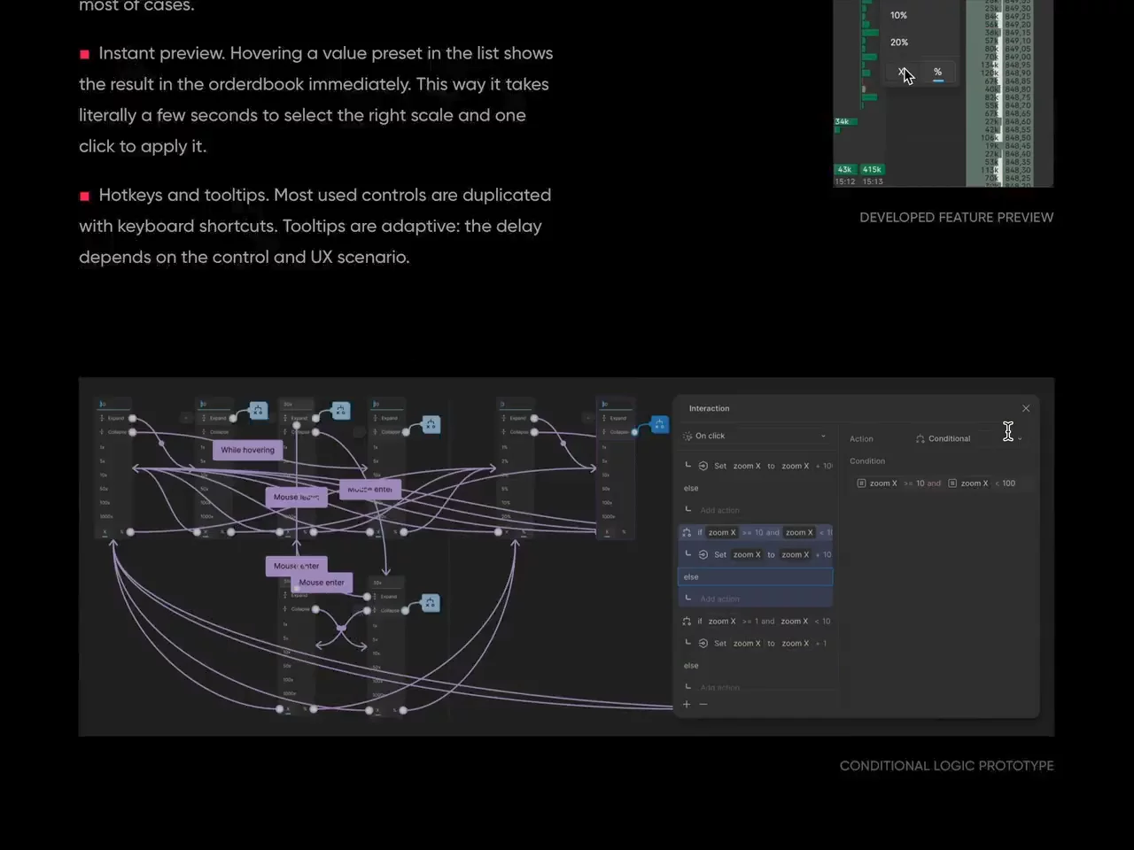Click the On click trigger icon
The image size is (1134, 850).
coord(687,436)
